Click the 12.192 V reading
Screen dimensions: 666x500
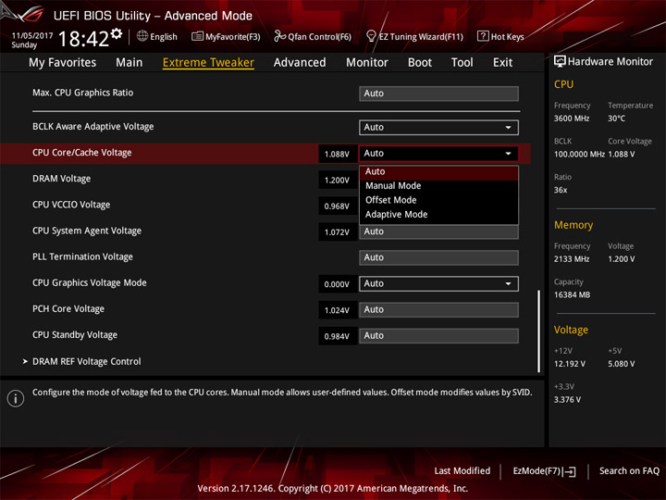click(x=570, y=364)
